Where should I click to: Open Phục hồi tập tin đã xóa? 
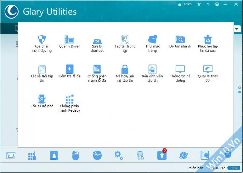[x=208, y=43]
